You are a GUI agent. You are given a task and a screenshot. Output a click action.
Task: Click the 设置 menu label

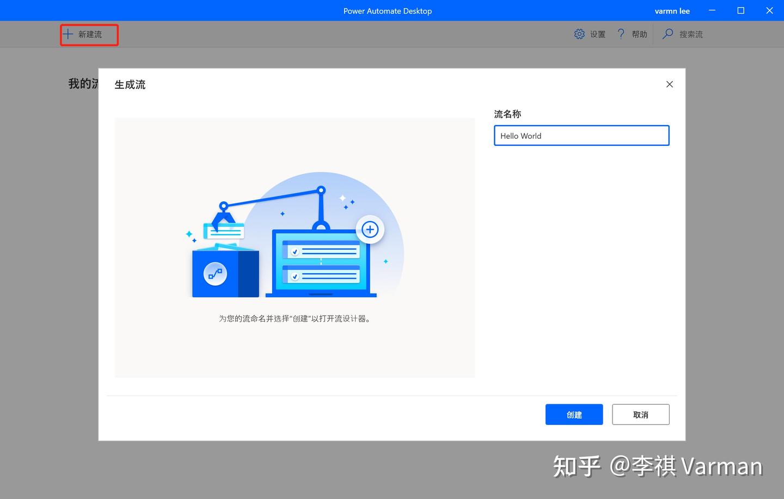pyautogui.click(x=597, y=34)
